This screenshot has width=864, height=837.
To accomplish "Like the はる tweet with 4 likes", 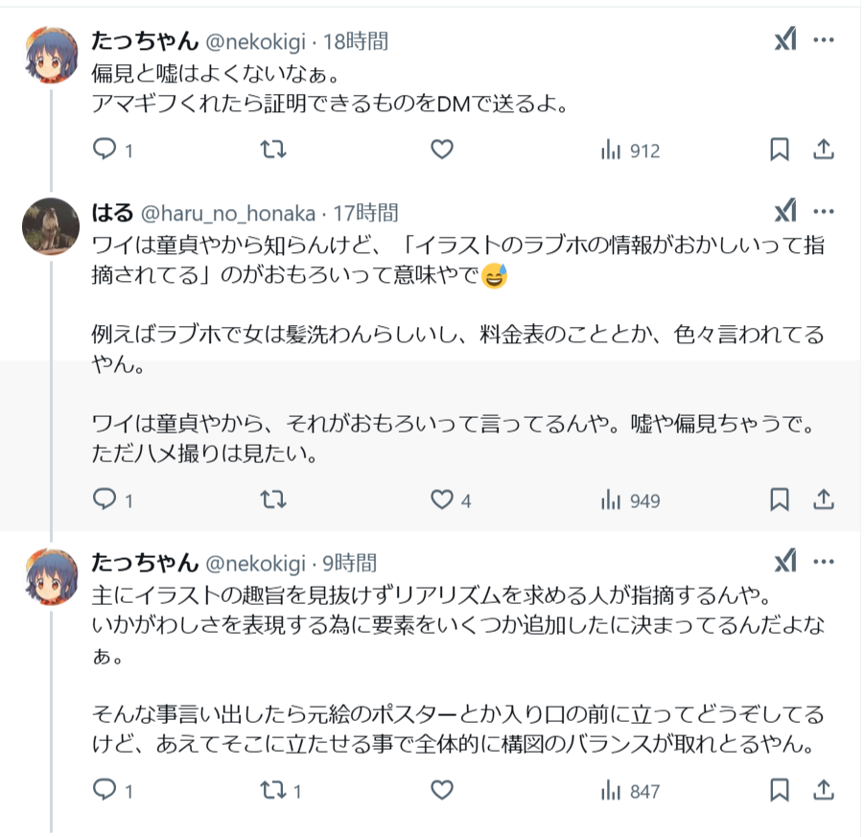I will click(441, 500).
